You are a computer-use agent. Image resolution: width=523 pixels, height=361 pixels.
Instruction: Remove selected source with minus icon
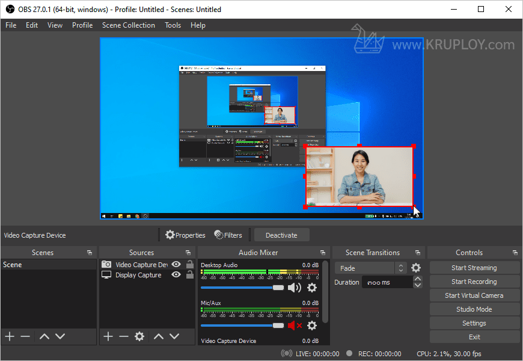124,336
